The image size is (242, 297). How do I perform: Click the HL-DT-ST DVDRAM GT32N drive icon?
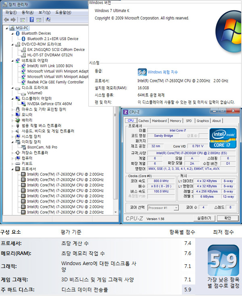(23, 55)
